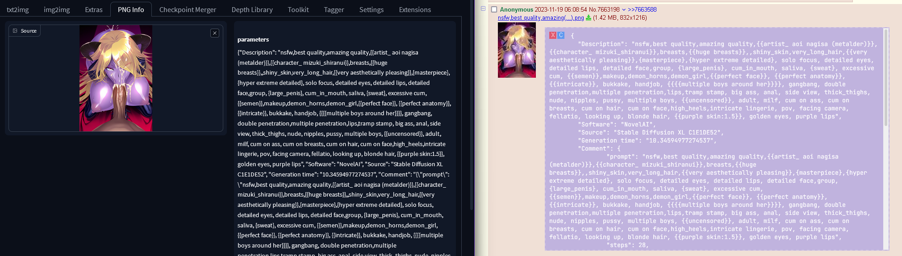Screen dimensions: 902x256
Task: Click the post timestamp 2023-11-19 06:08:54
Action: pyautogui.click(x=561, y=9)
